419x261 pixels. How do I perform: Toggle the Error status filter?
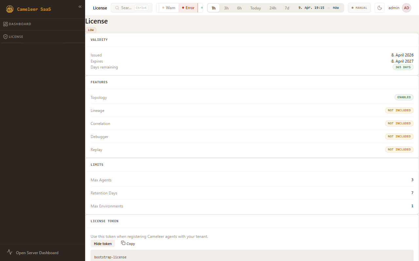click(x=188, y=8)
